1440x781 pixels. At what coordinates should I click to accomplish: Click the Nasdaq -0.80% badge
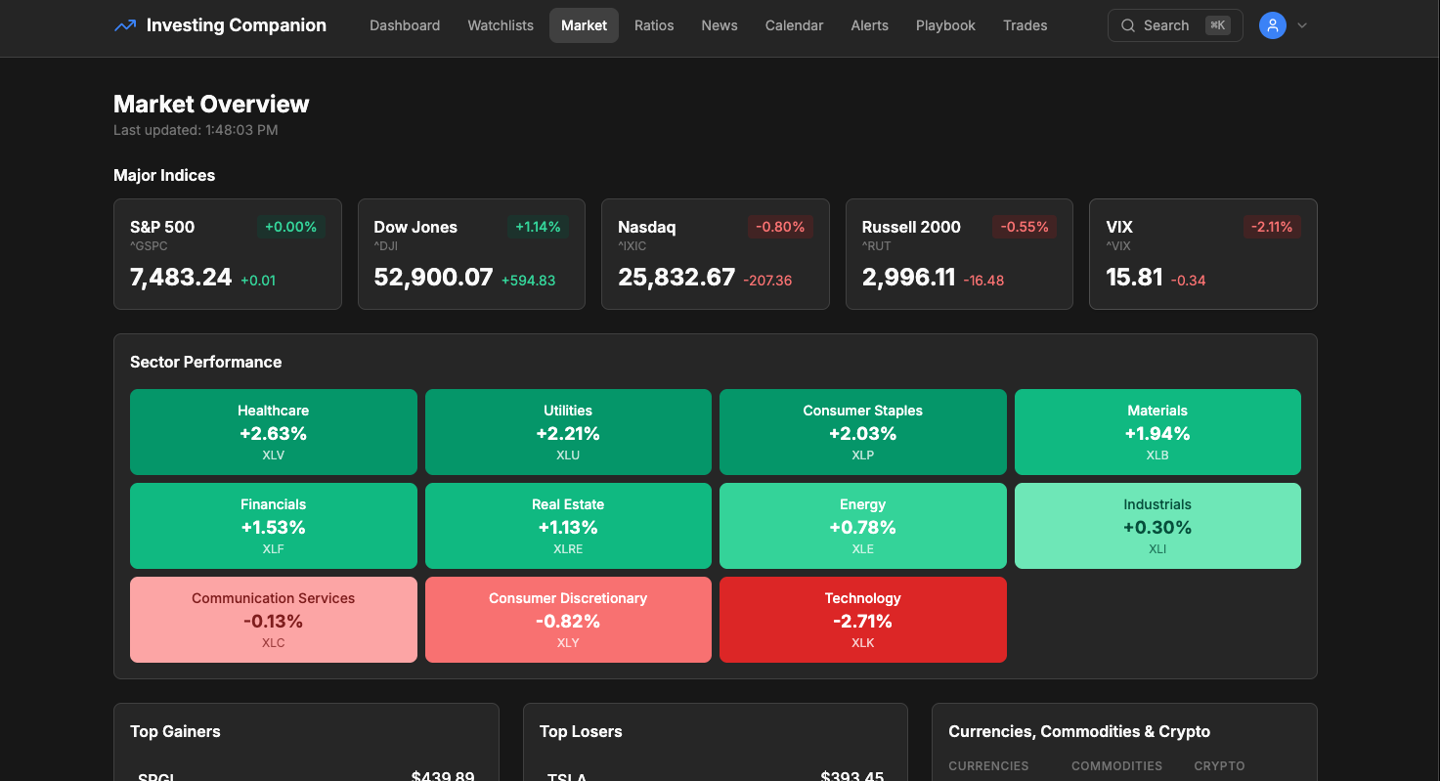point(780,227)
